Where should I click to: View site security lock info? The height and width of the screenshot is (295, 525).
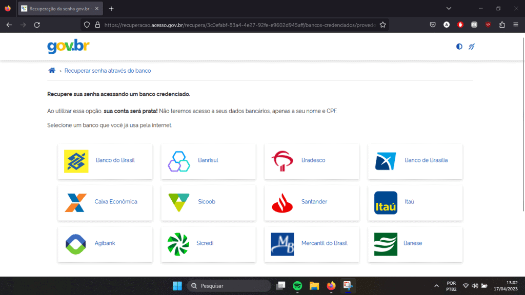pos(97,25)
